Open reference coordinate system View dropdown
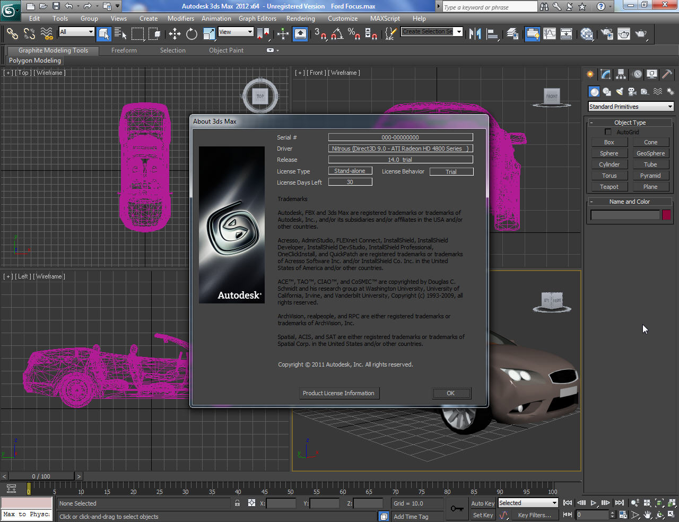The width and height of the screenshot is (679, 522). click(x=236, y=32)
